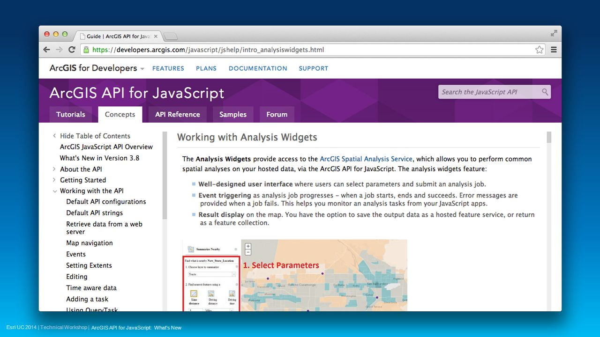600x337 pixels.
Task: Follow the ArcGIS Spatial Analysis Service link
Action: tap(366, 159)
